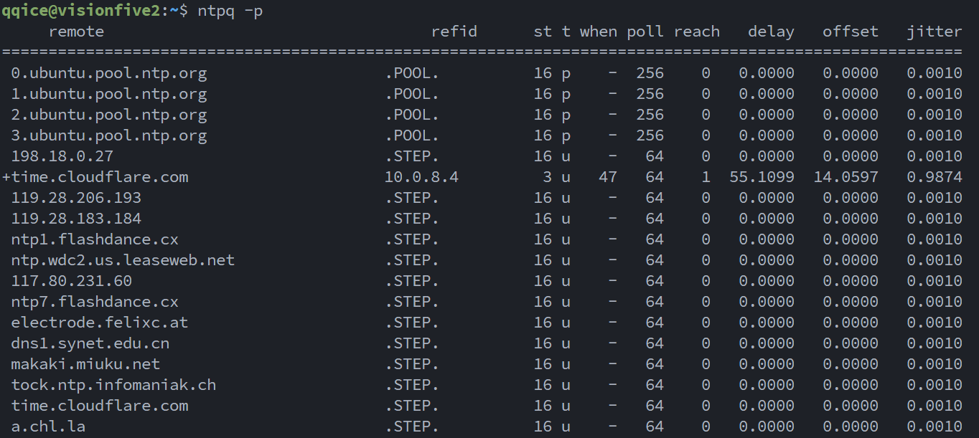Viewport: 979px width, 438px height.
Task: Click the 198.18.0.27 remote address
Action: (x=62, y=156)
